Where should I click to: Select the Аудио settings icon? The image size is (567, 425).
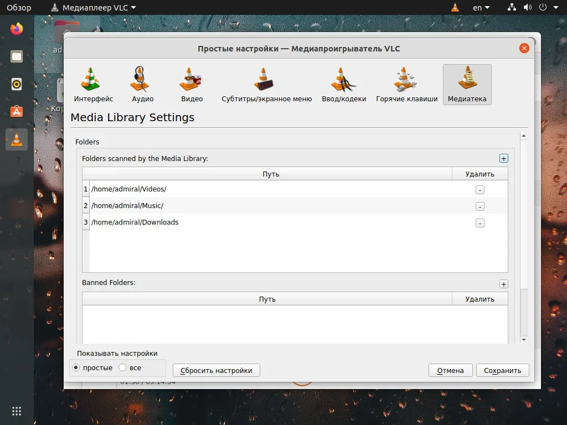pyautogui.click(x=142, y=84)
